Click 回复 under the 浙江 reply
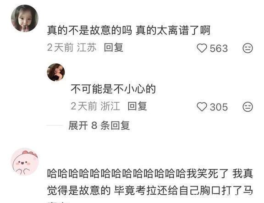Screen dimensions: 264x203 click(137, 106)
